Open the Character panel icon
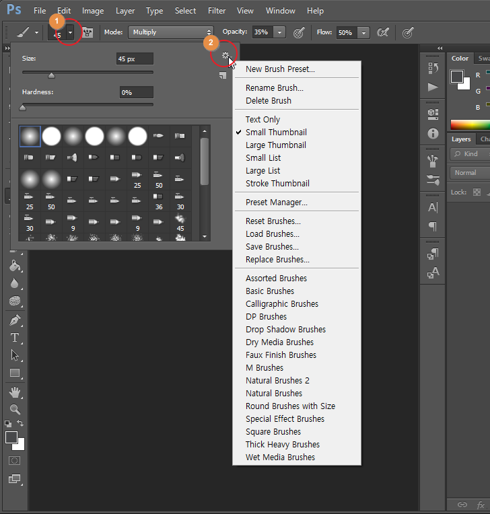The image size is (490, 514). point(433,207)
